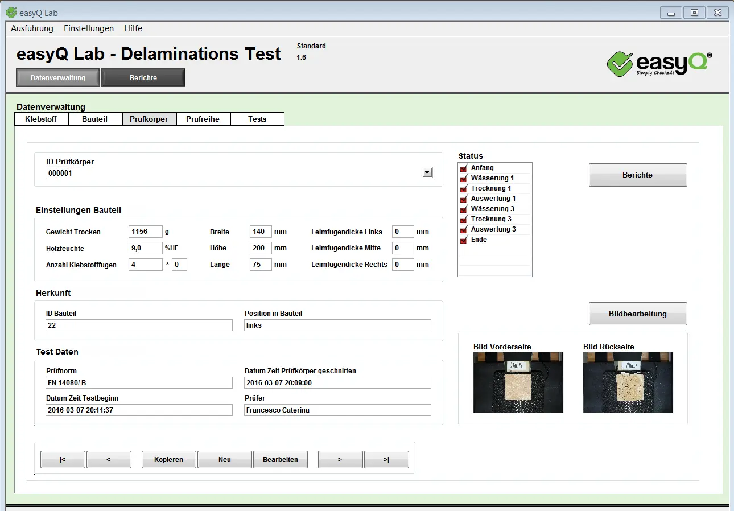Click the 'easyQ Lab - Delaminations Test' title
Viewport: 734px width, 511px height.
point(149,54)
